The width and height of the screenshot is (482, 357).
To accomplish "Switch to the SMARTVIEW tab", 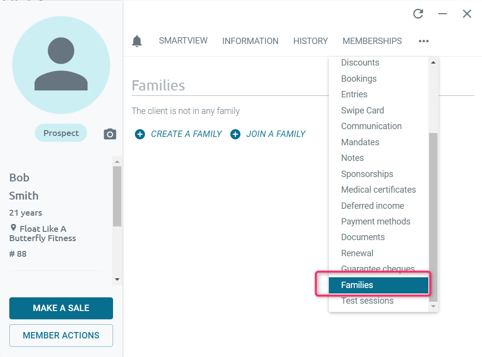I will 183,41.
